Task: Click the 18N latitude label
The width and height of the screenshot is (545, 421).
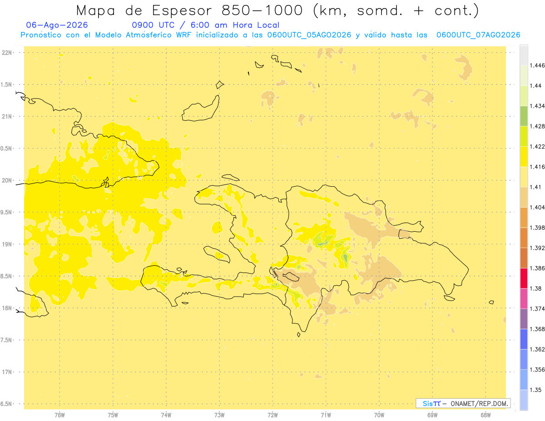Action: 7,308
